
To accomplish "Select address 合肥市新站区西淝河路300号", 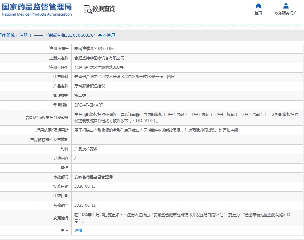I will click(99, 67).
